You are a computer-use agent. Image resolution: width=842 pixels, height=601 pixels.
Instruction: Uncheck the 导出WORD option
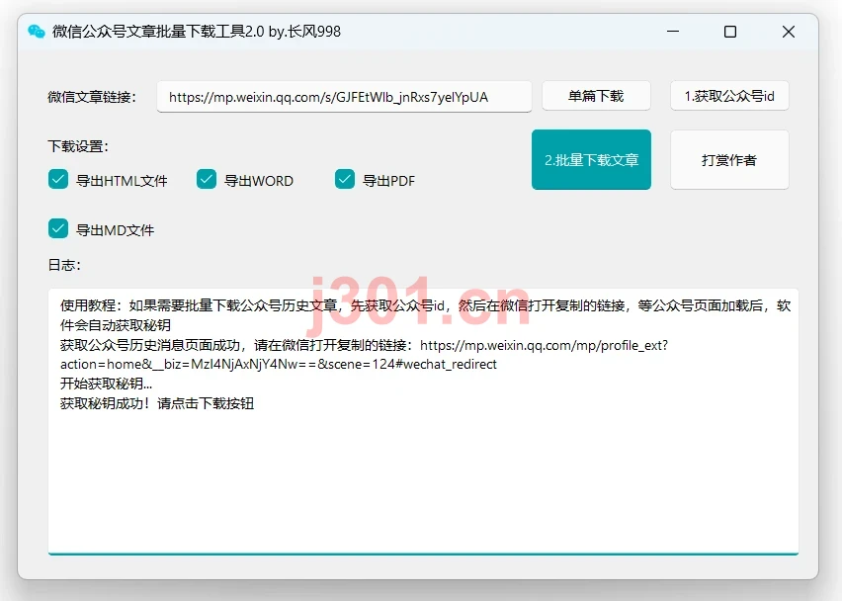point(207,179)
